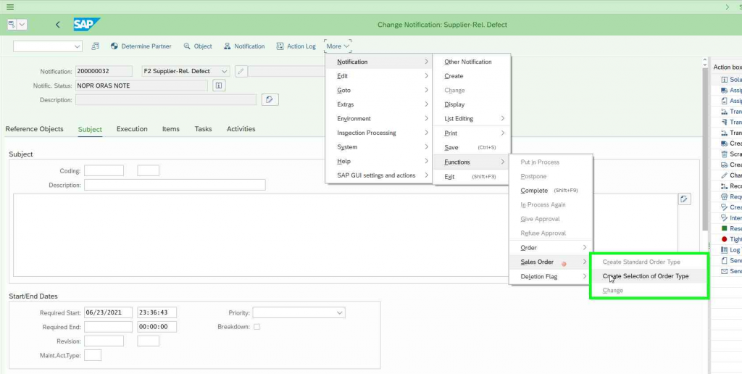Switch to the Execution tab
The image size is (742, 374).
click(132, 129)
